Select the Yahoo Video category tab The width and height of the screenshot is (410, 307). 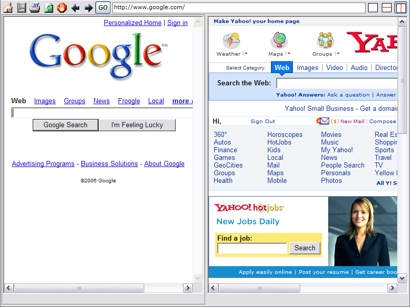pyautogui.click(x=334, y=67)
